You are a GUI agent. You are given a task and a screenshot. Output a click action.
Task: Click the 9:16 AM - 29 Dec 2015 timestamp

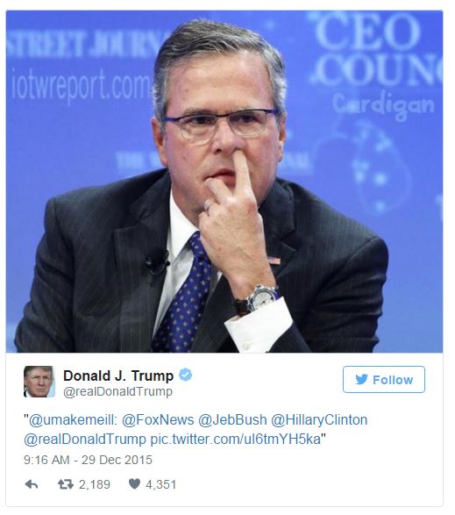(x=88, y=460)
